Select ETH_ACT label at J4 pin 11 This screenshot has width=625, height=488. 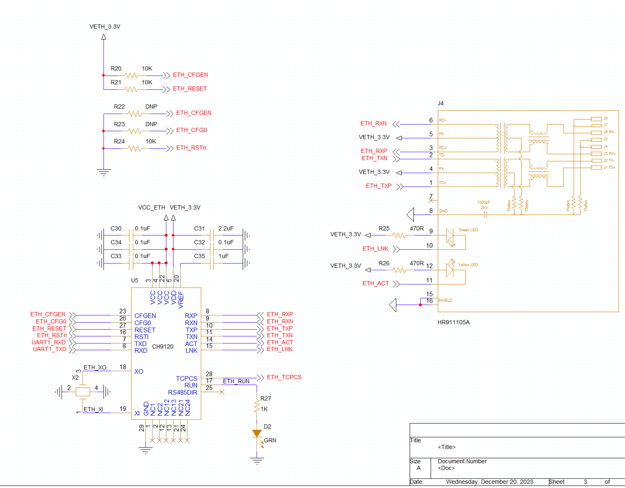(x=376, y=283)
